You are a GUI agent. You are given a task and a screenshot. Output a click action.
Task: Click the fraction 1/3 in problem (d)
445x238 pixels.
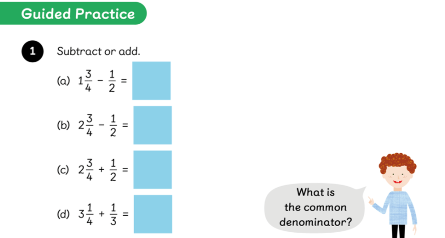(111, 214)
